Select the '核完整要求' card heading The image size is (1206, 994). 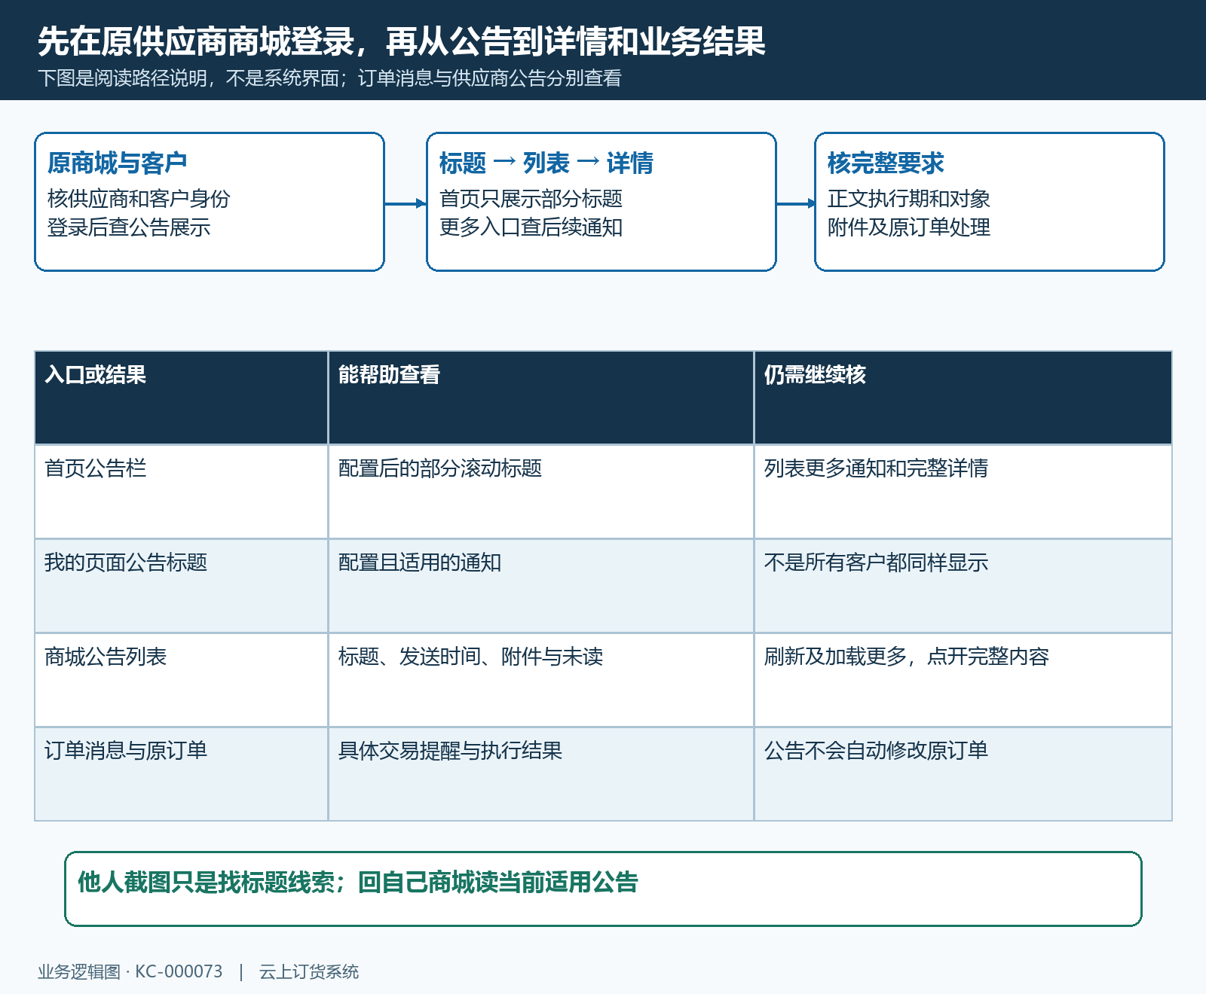[886, 163]
